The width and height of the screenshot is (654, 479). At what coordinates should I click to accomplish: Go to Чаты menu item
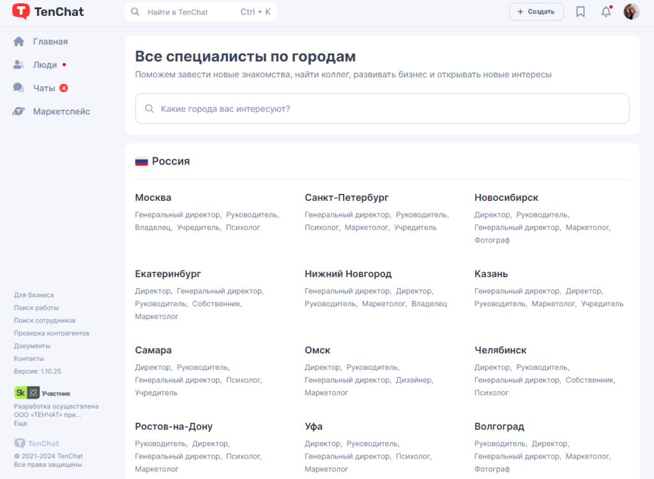44,88
